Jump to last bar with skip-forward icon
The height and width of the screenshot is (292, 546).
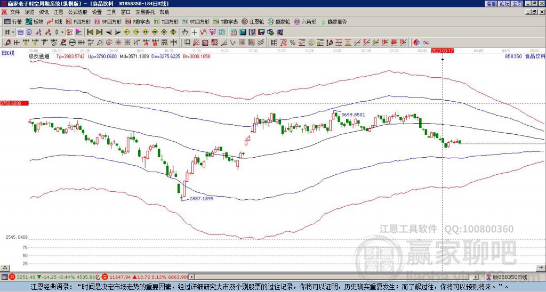pyautogui.click(x=99, y=33)
